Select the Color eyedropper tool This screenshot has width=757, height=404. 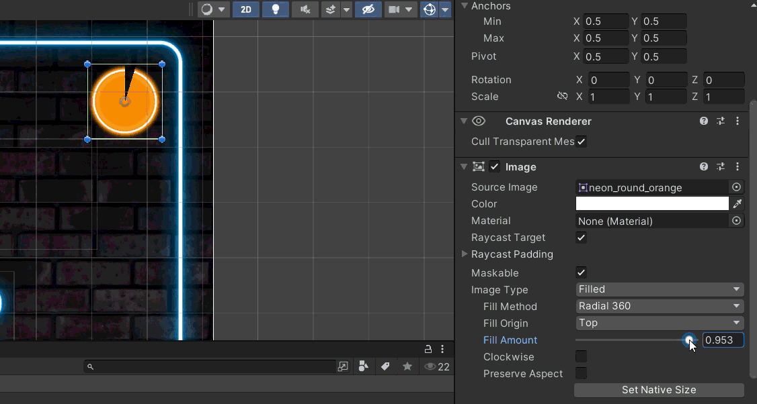(738, 204)
